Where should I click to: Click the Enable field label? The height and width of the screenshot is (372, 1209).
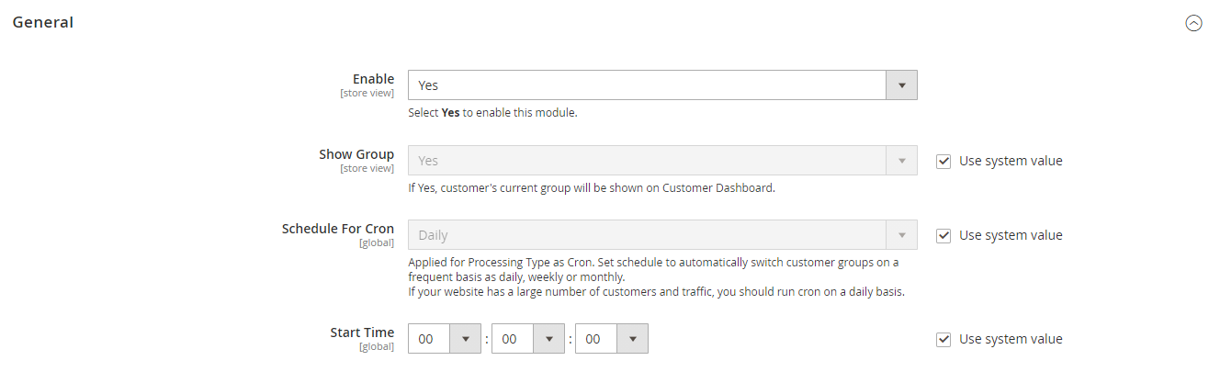tap(373, 79)
